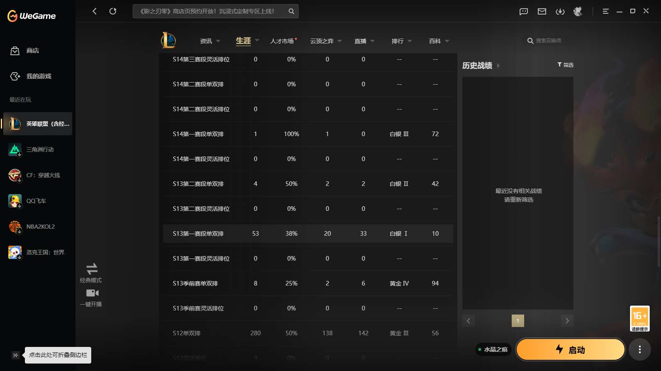Click the S14第三赛段灵活排位 row
This screenshot has height=371, width=661.
coord(308,60)
